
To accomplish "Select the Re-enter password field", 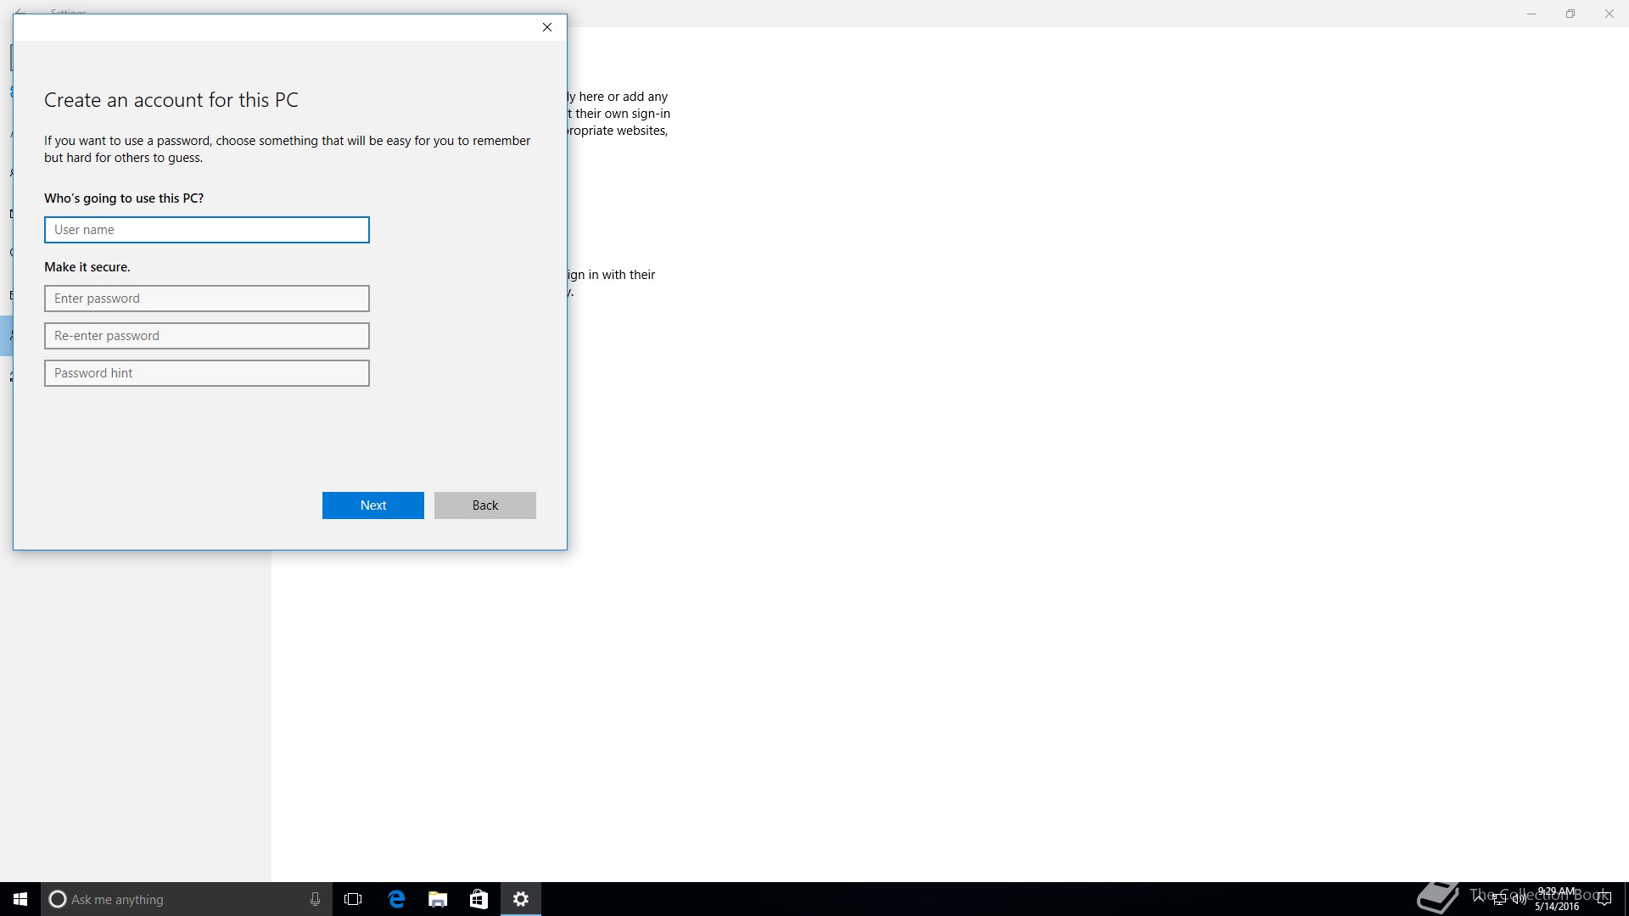I will click(x=207, y=336).
